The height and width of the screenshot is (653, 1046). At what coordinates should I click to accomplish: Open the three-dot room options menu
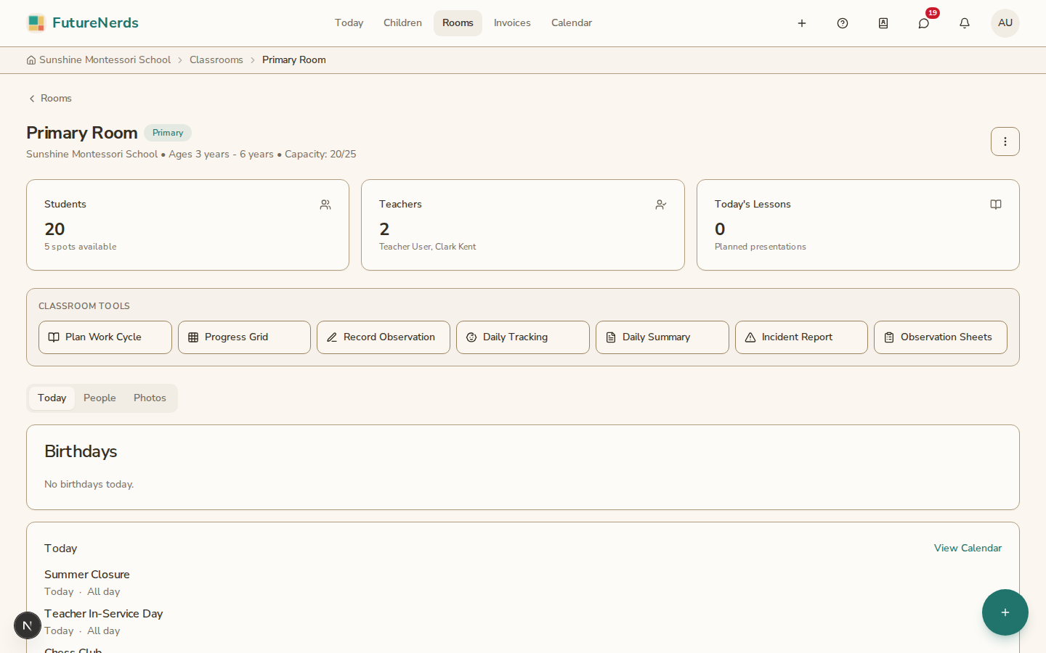1005,141
